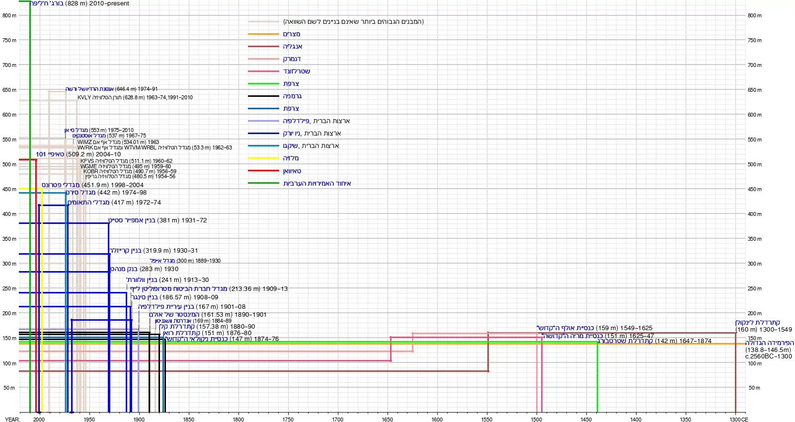
Task: Select the 1300 CE year axis label
Action: pos(739,420)
